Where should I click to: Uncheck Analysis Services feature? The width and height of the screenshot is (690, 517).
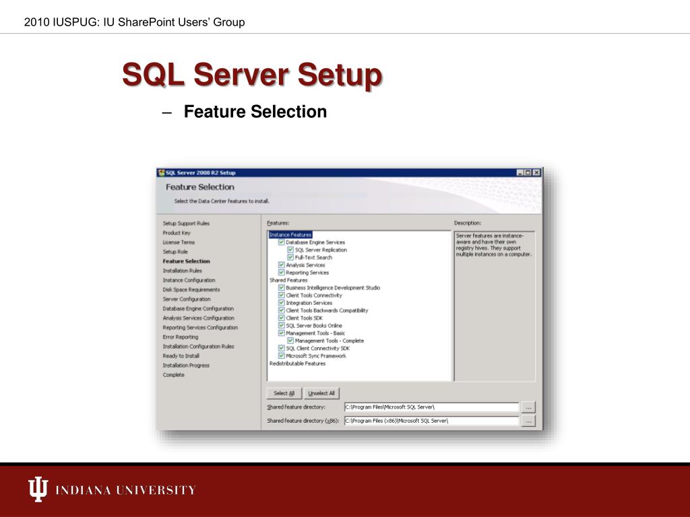282,265
